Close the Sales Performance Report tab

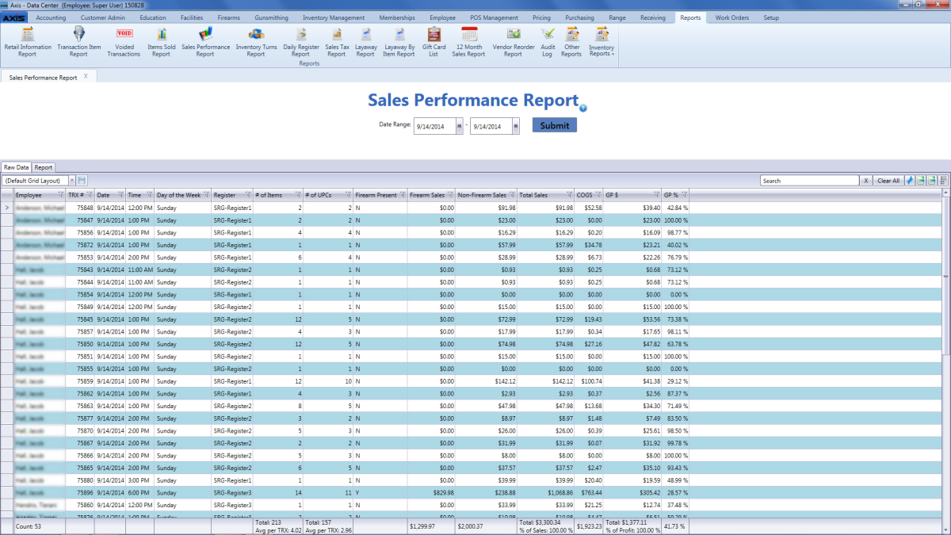coord(86,77)
